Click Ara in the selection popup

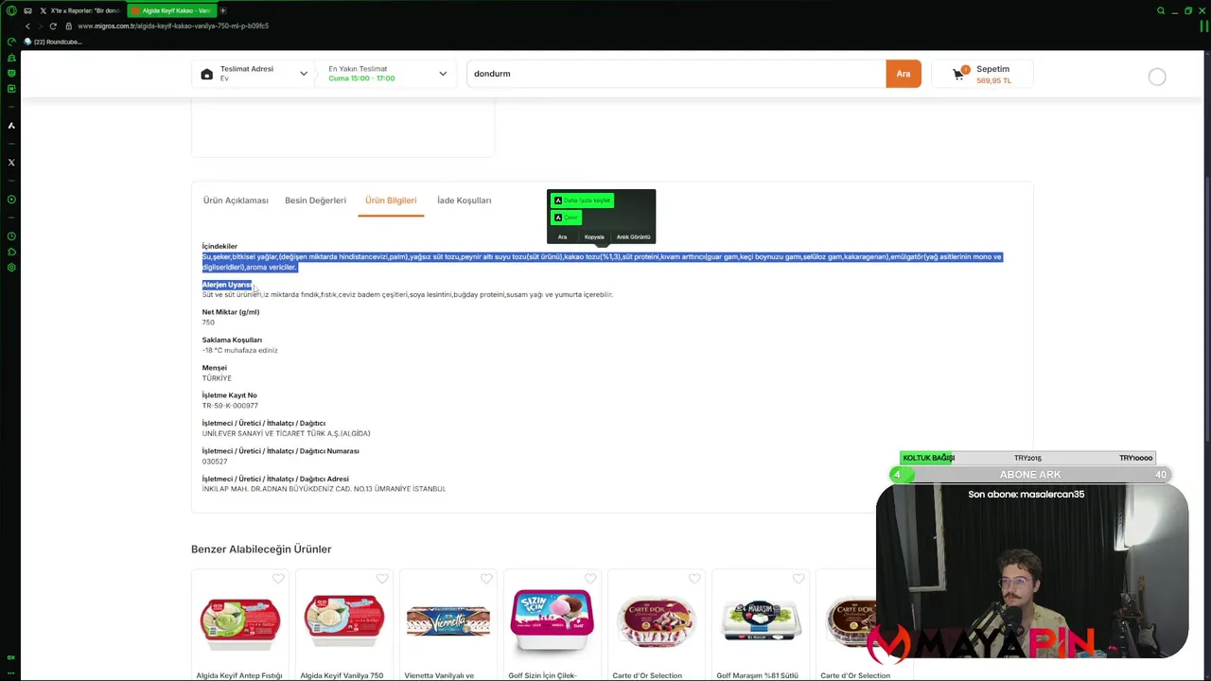(x=562, y=236)
